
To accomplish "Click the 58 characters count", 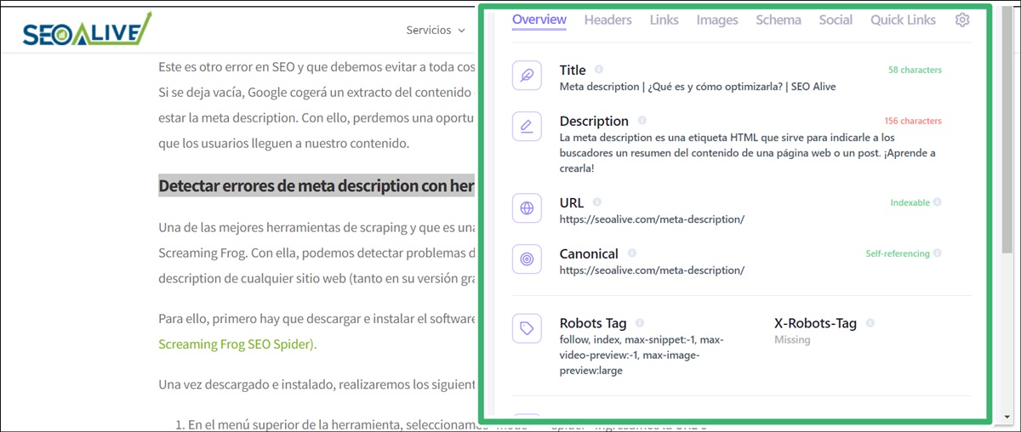I will point(915,70).
